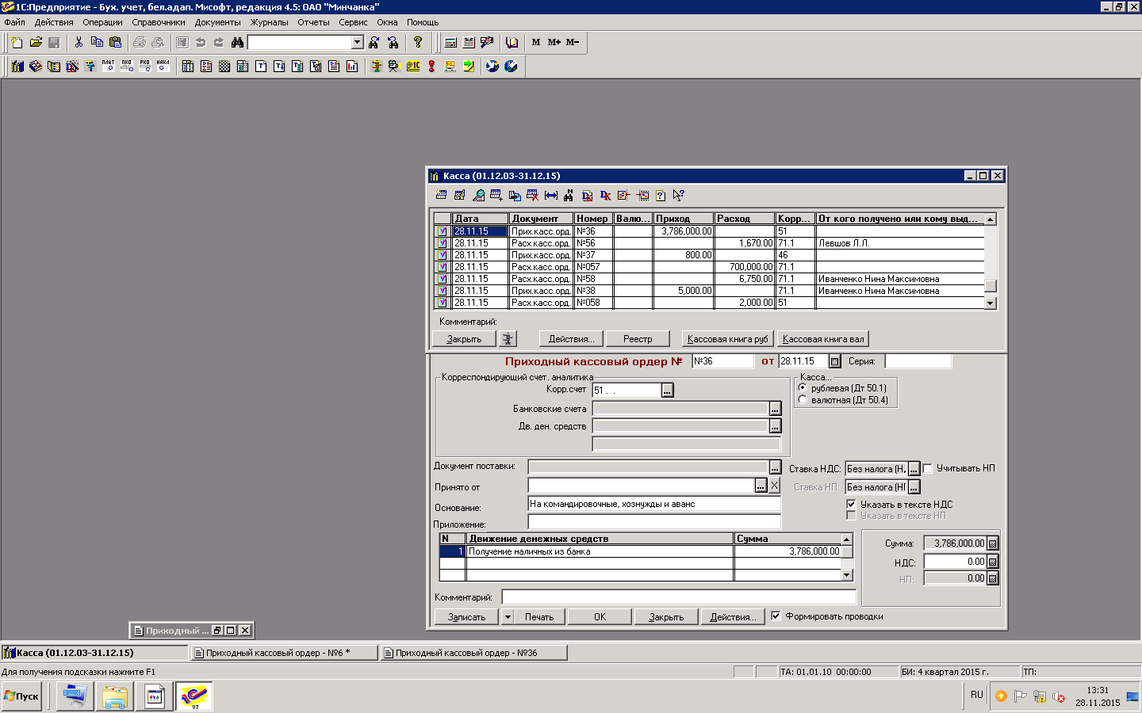The height and width of the screenshot is (713, 1142).
Task: Open dropdown arrow of main toolbar search combo box
Action: [x=357, y=42]
